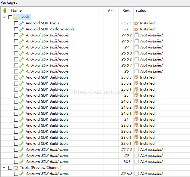Viewport: 190px width, 177px height.
Task: Select the Android SDK Tools row name
Action: 42,23
